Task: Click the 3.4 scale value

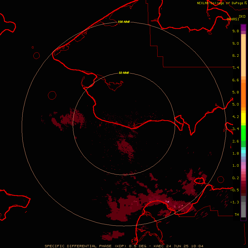Action: point(236,129)
